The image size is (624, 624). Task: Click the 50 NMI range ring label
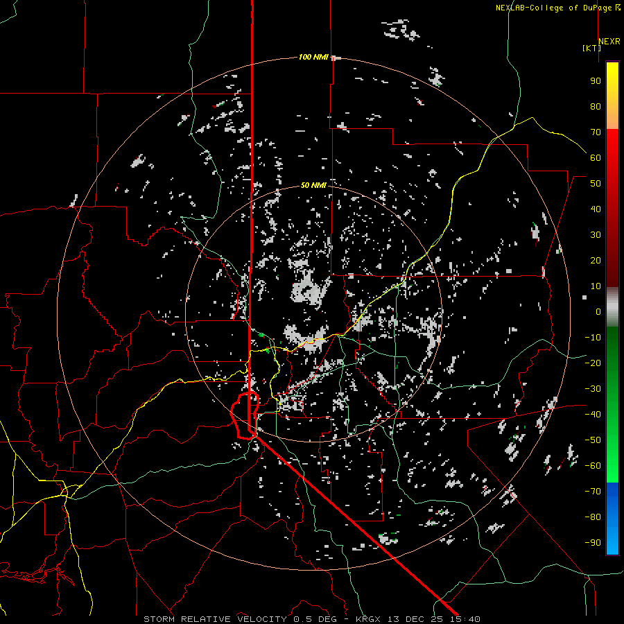click(x=313, y=185)
